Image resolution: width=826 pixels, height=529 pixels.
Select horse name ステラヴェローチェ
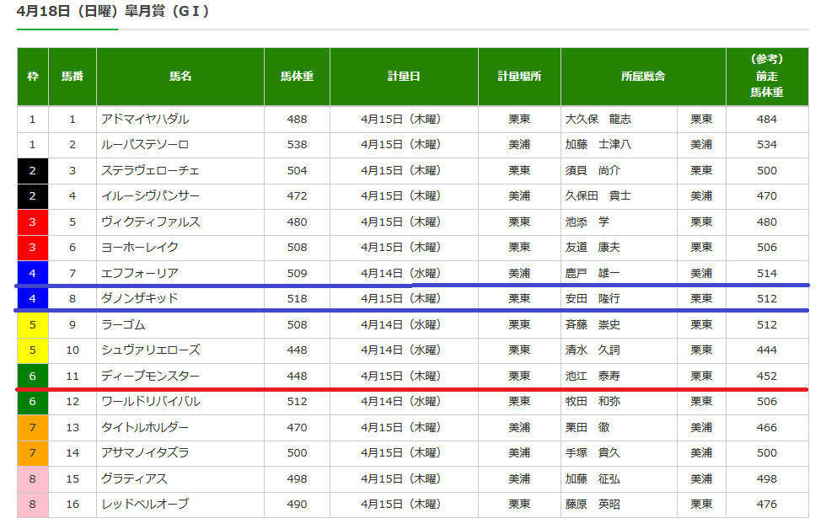point(151,170)
